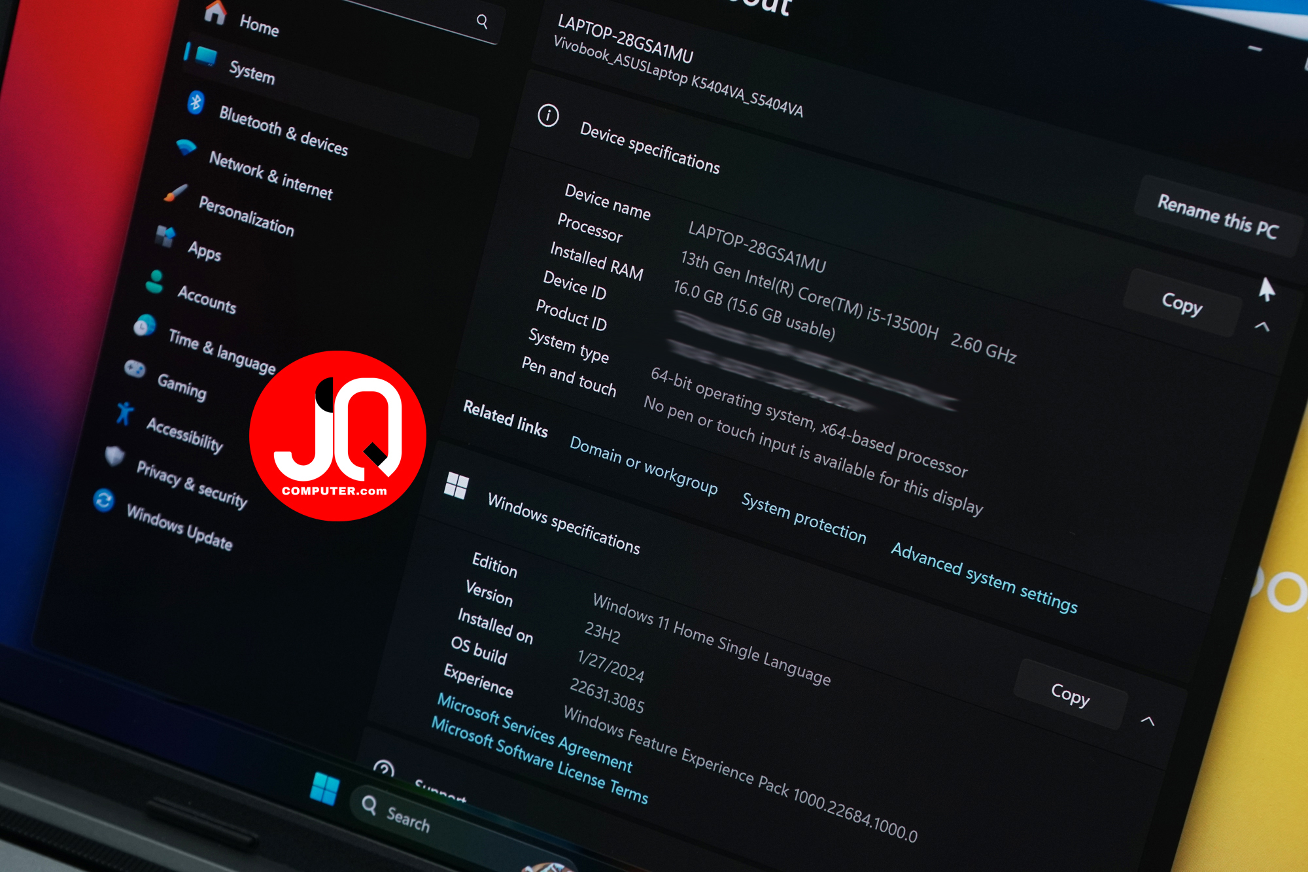
Task: Open Network & internet settings
Action: point(271,175)
